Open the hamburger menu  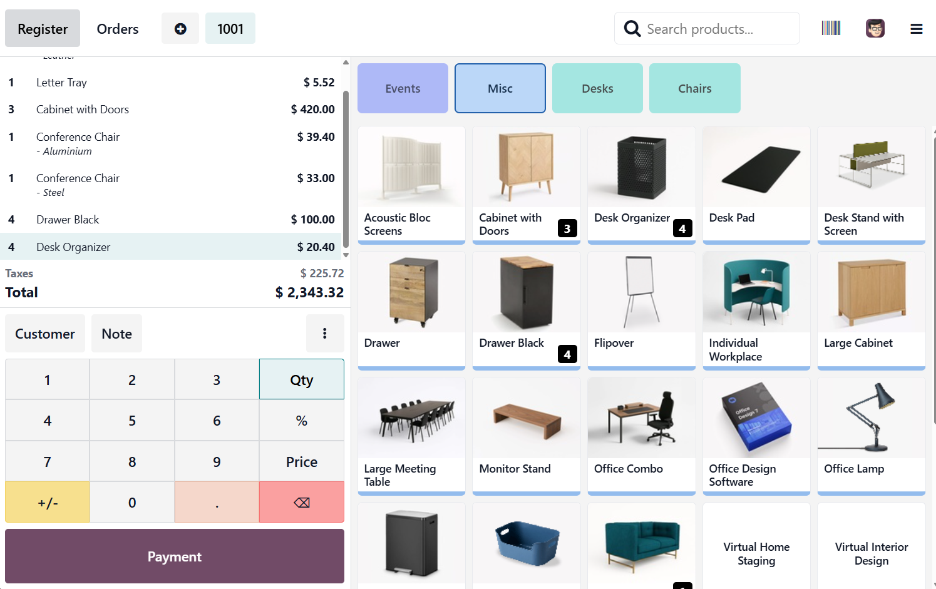click(x=916, y=29)
